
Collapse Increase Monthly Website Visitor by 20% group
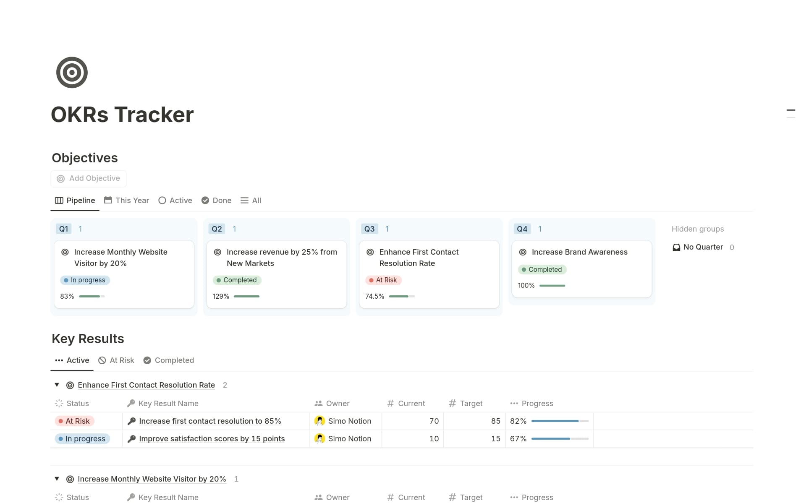[57, 479]
